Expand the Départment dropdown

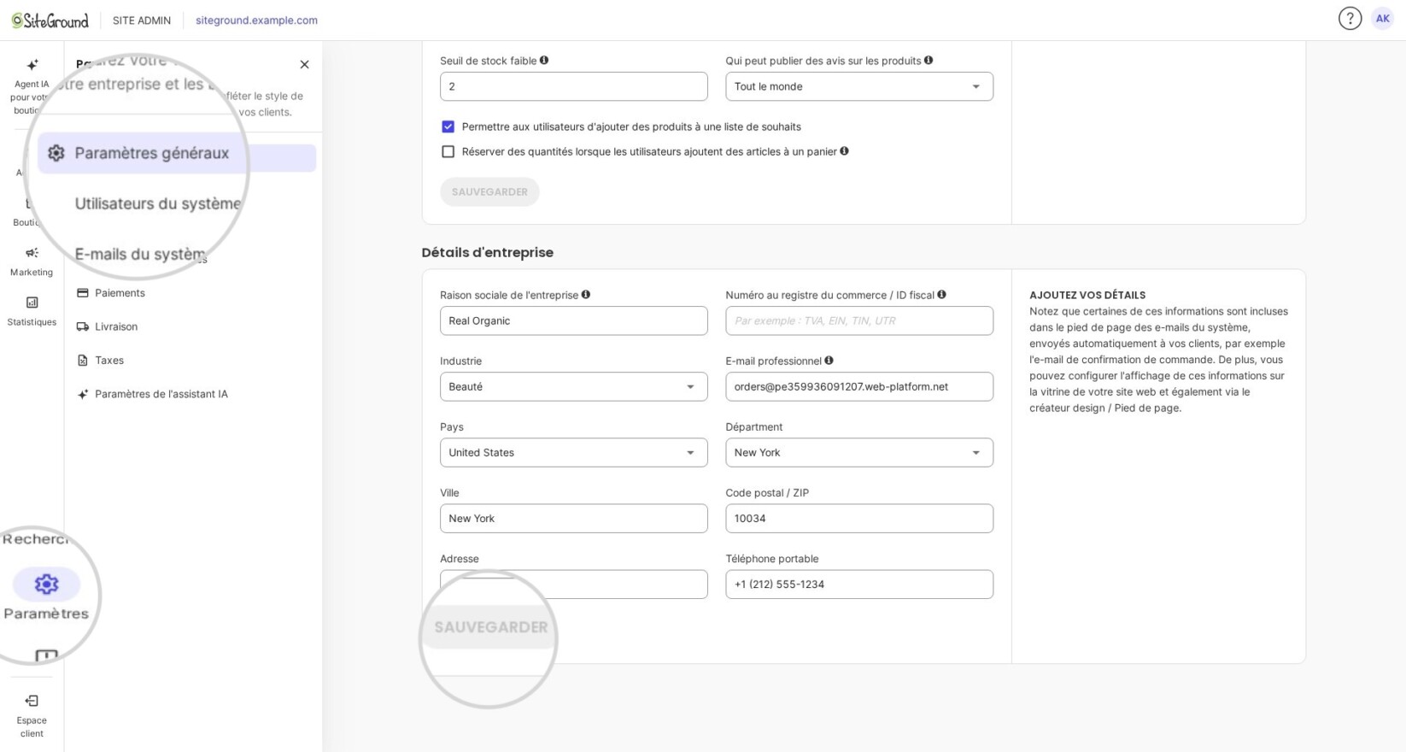tap(859, 452)
